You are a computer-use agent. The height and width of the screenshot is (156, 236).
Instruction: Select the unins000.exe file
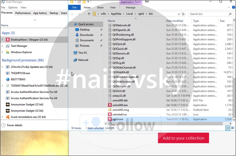120,105
